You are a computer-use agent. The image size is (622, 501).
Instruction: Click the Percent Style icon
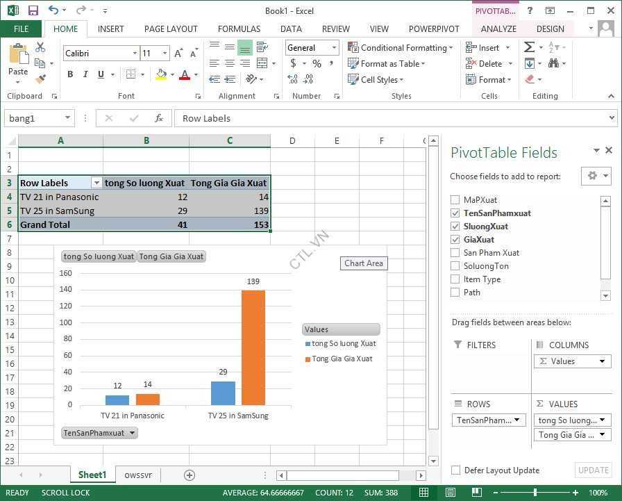[x=317, y=63]
